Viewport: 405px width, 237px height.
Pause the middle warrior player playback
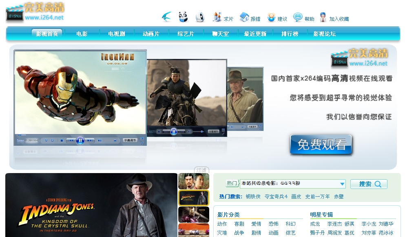(x=174, y=132)
